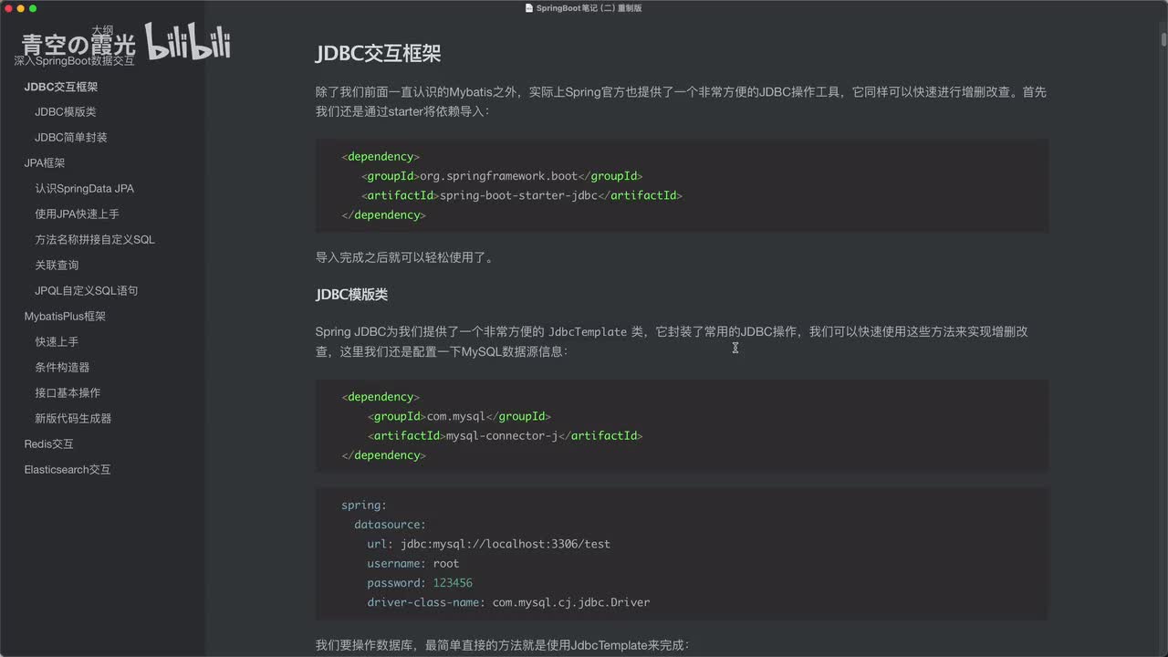Click the yellow minimize window button
The image size is (1168, 657).
coord(21,8)
